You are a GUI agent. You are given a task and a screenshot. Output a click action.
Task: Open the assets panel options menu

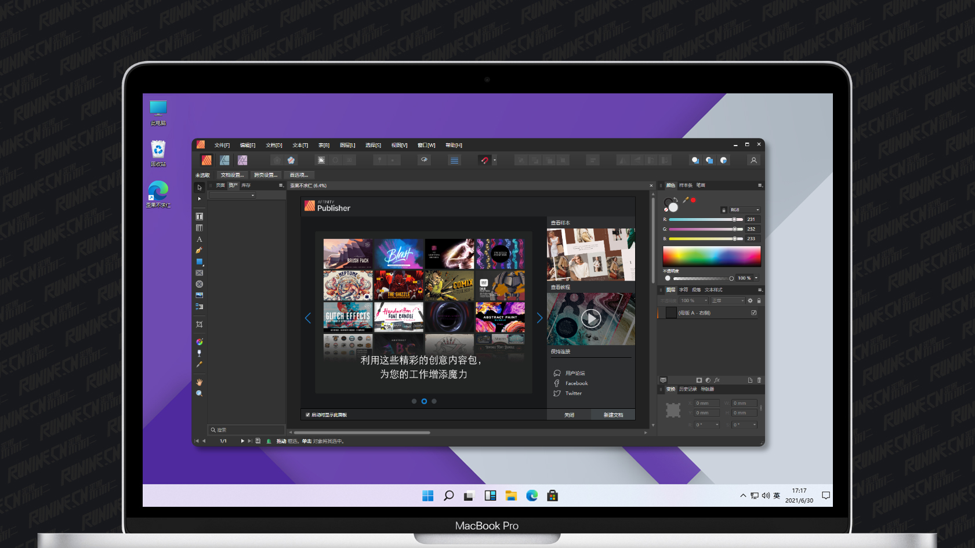[281, 186]
